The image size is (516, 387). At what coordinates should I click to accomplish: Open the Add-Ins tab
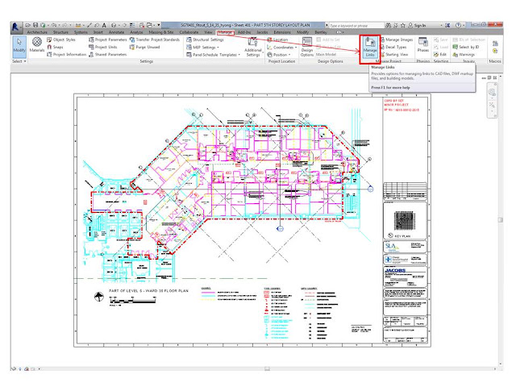point(244,32)
